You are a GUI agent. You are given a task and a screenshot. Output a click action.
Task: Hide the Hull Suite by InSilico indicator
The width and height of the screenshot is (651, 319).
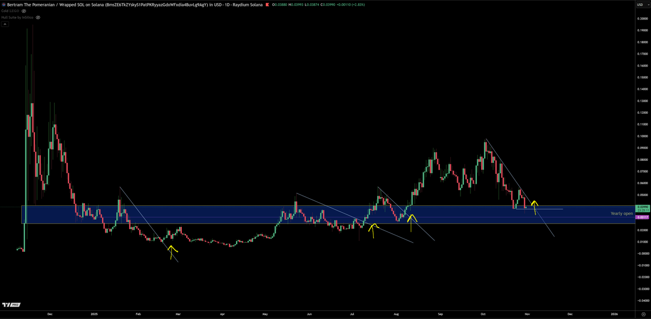click(38, 17)
